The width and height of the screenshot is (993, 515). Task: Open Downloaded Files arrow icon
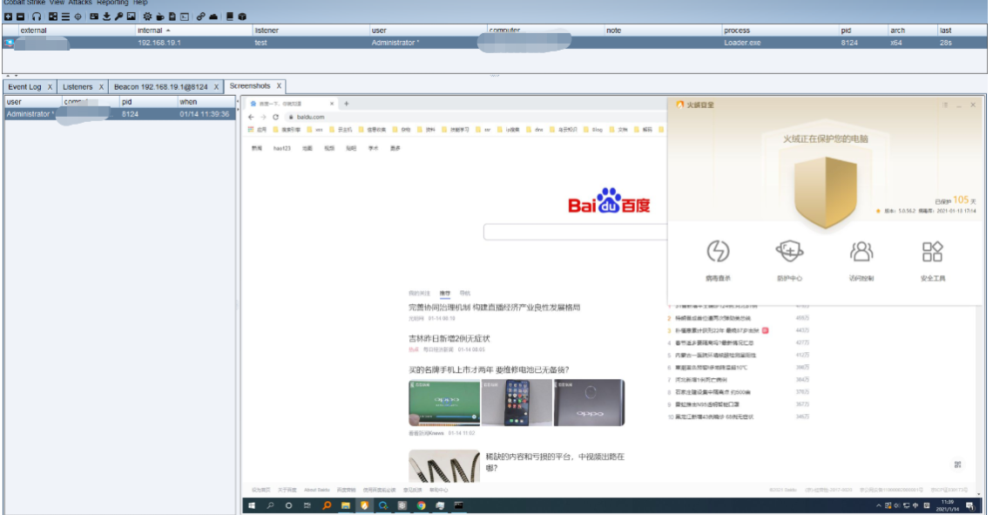(x=106, y=17)
